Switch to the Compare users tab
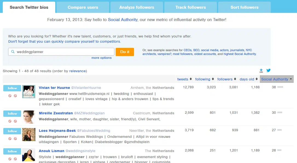Image resolution: width=297 pixels, height=163 pixels. click(x=83, y=7)
